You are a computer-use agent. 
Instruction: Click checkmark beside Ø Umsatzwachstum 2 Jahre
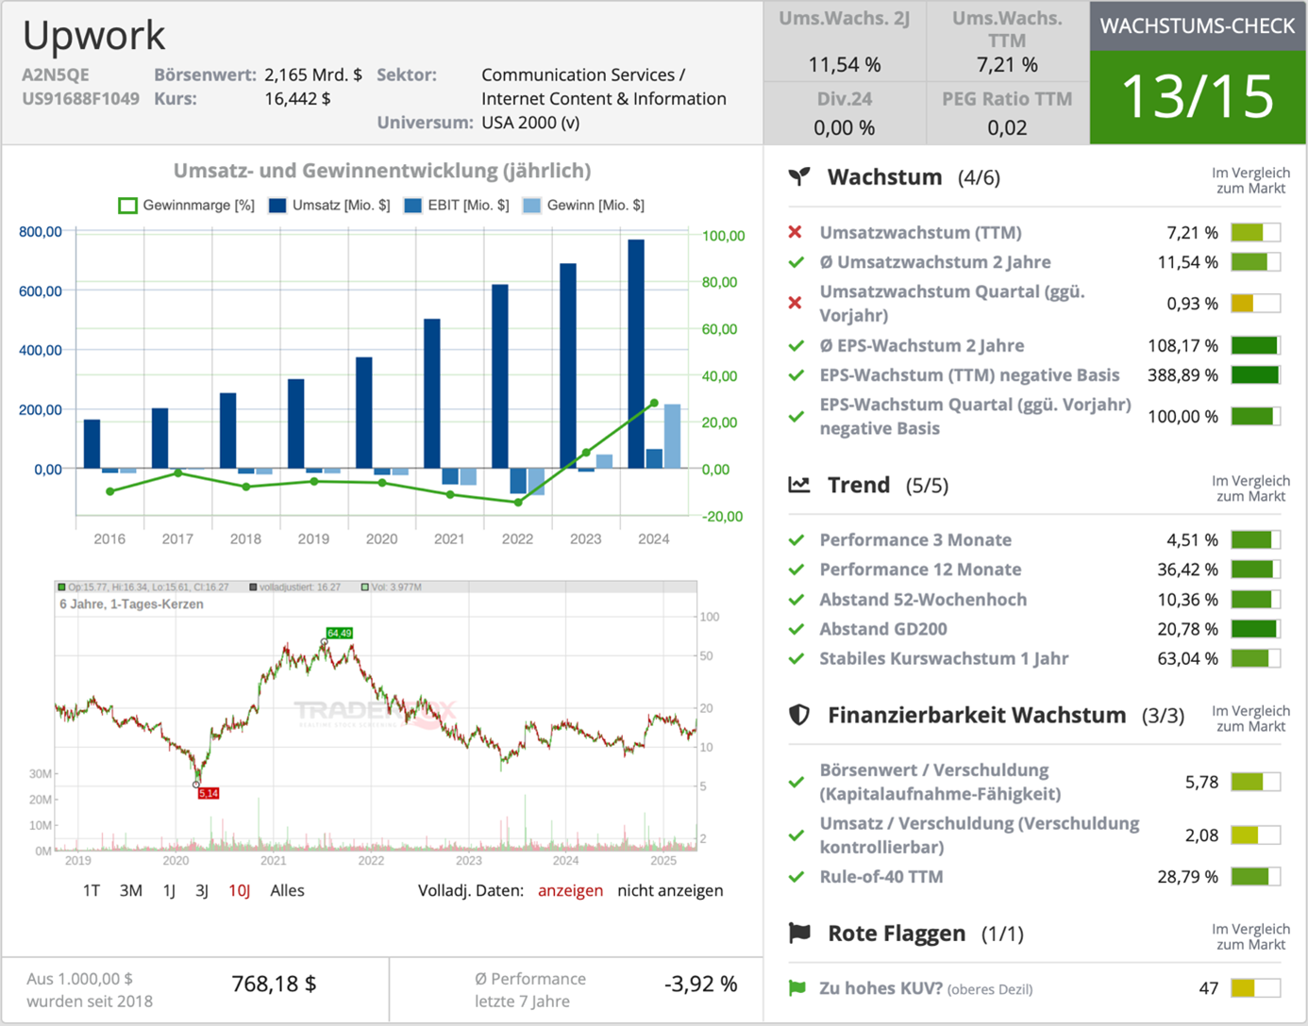796,262
